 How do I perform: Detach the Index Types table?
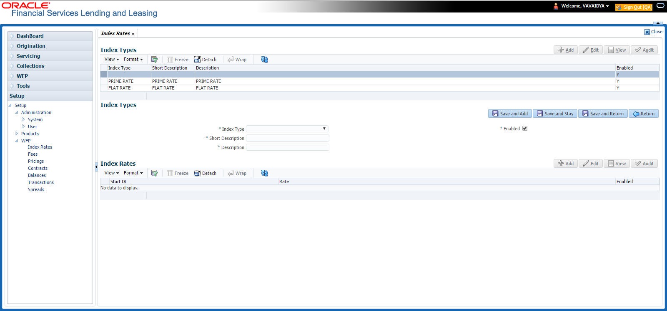point(205,60)
